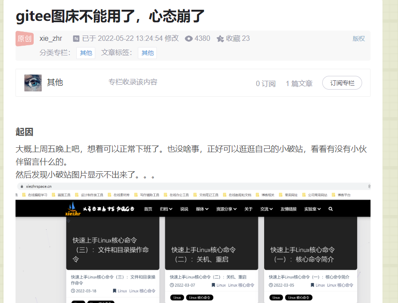The width and height of the screenshot is (398, 303).
Task: Open the 设计制作类工具 bookmark folder
Action: click(89, 195)
